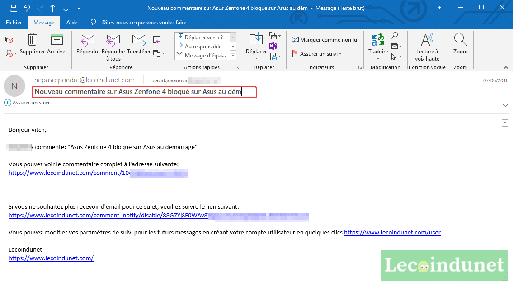Go to previous item with up arrow

pyautogui.click(x=53, y=8)
